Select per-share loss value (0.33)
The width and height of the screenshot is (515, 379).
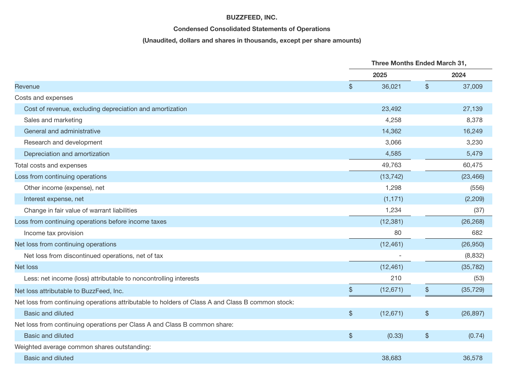pyautogui.click(x=395, y=336)
